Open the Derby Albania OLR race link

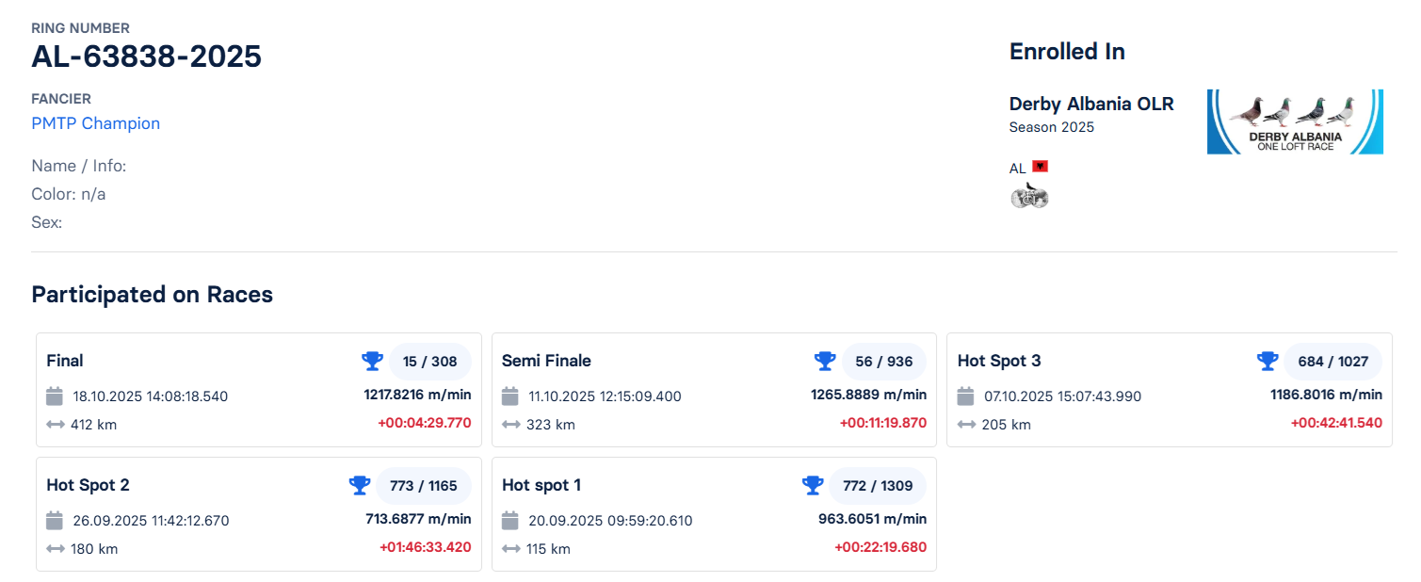(x=1090, y=104)
